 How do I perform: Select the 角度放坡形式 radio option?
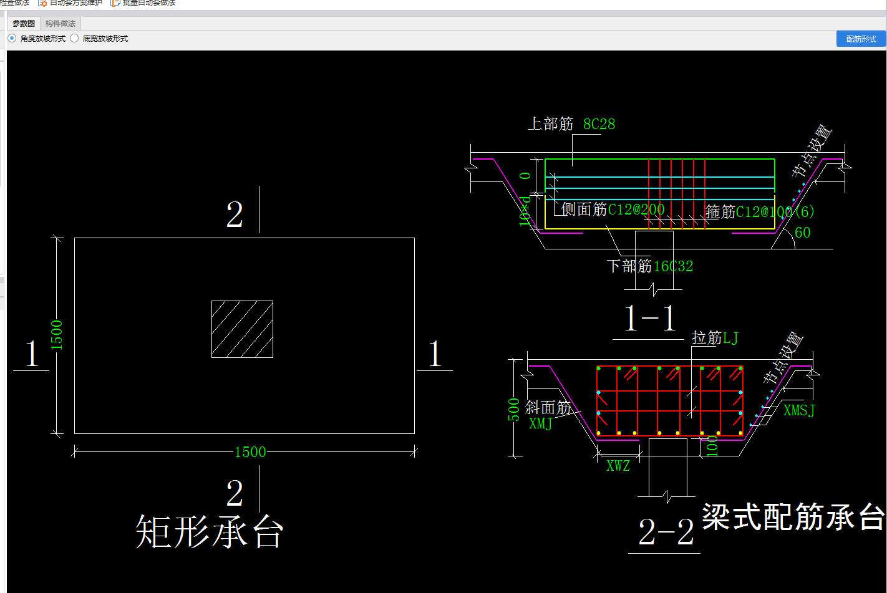tap(37, 39)
